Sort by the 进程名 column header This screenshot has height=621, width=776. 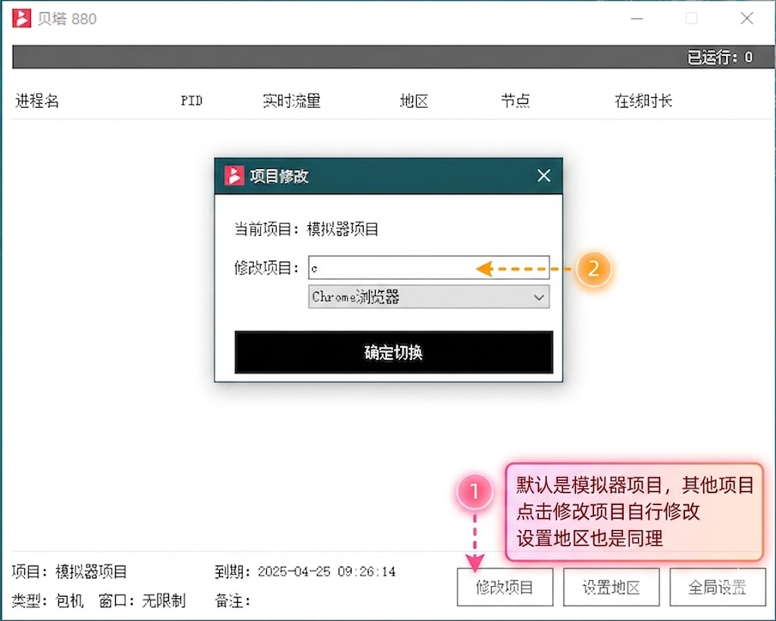37,101
